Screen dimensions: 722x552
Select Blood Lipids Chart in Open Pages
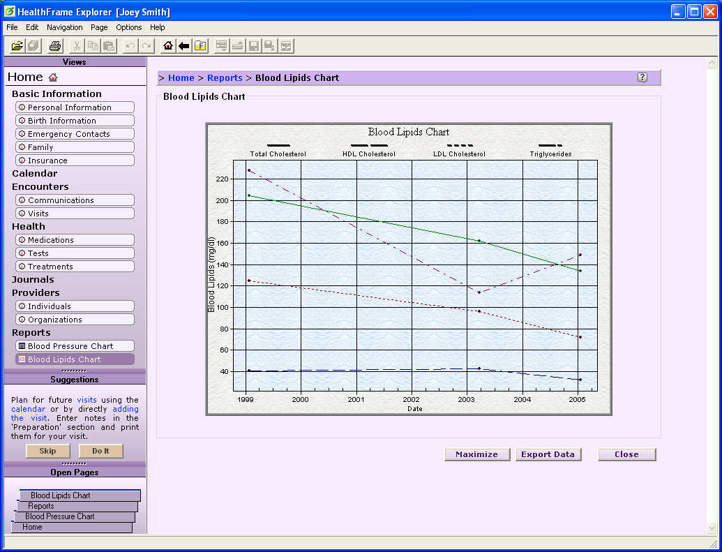pos(80,495)
